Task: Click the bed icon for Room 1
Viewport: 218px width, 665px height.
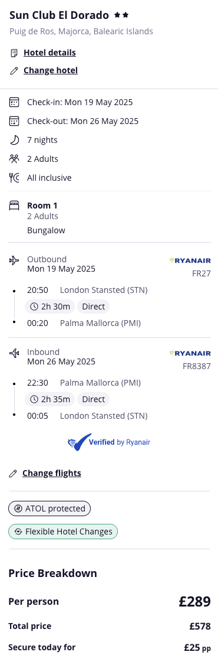Action: click(x=14, y=206)
